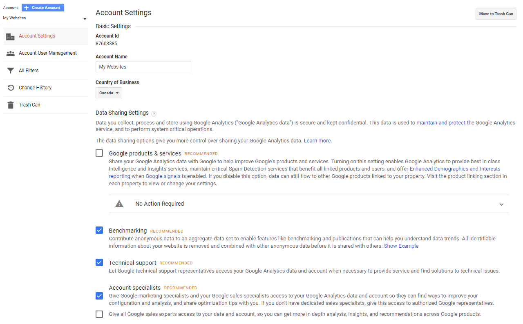This screenshot has width=523, height=324.
Task: Click the Account Settings page heading
Action: (123, 13)
